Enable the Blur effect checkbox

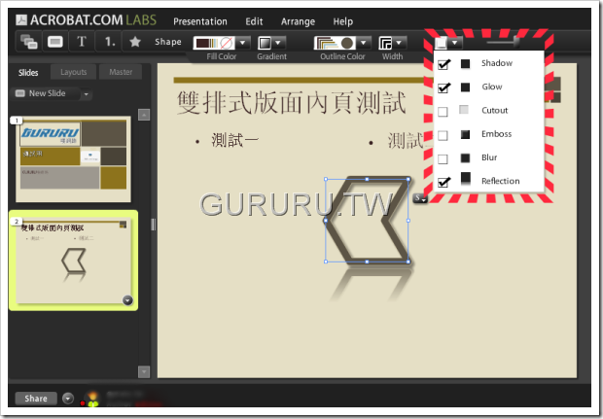point(443,158)
